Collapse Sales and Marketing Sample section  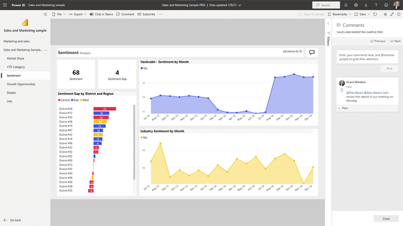pos(46,50)
